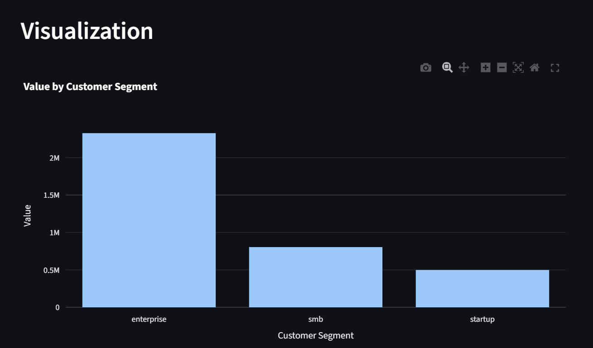This screenshot has width=593, height=348.
Task: Click the startup axis label
Action: (482, 319)
